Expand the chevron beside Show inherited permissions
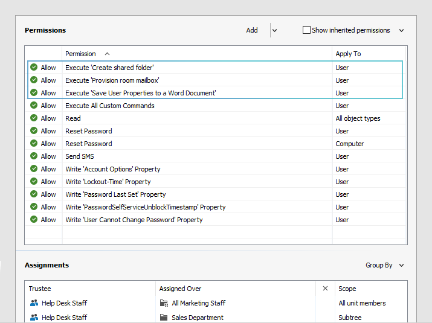The image size is (432, 323). coord(401,30)
